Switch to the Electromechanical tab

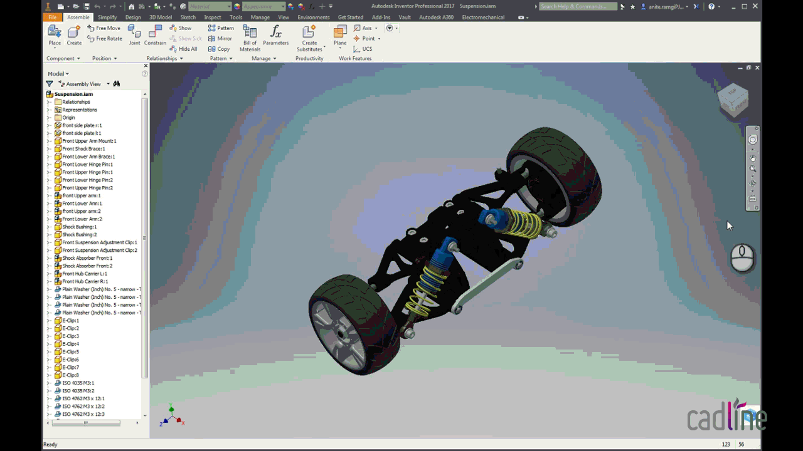click(483, 18)
